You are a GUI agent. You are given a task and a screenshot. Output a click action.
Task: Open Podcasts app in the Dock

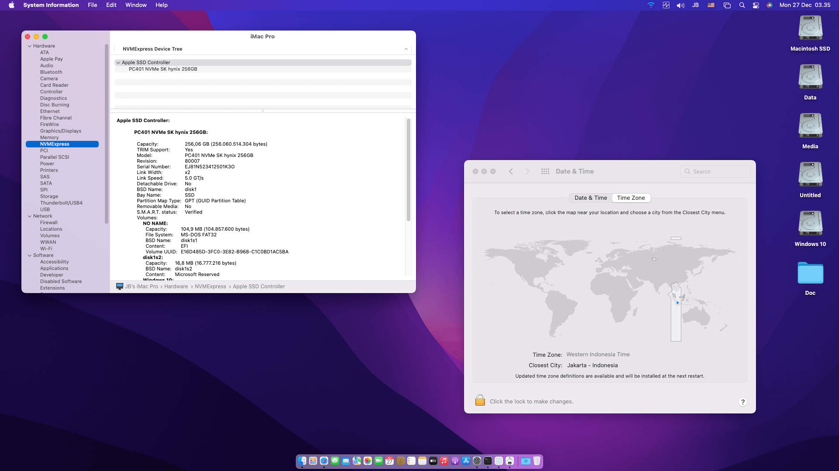455,461
